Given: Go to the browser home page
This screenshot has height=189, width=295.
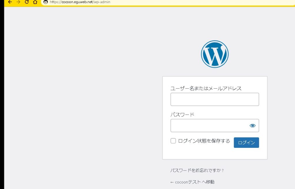Looking at the screenshot, I should tap(35, 2).
